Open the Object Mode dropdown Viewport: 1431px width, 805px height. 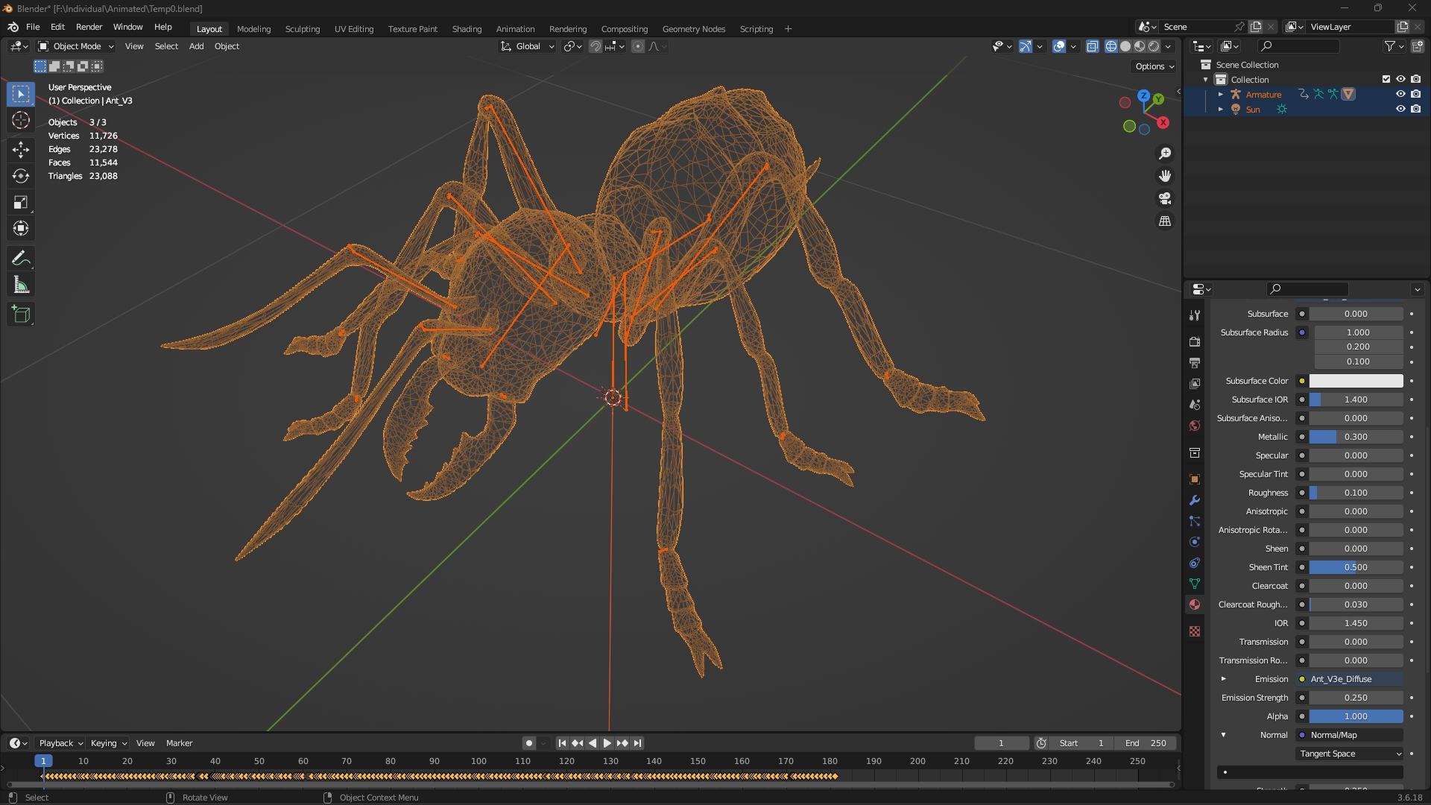pyautogui.click(x=76, y=46)
